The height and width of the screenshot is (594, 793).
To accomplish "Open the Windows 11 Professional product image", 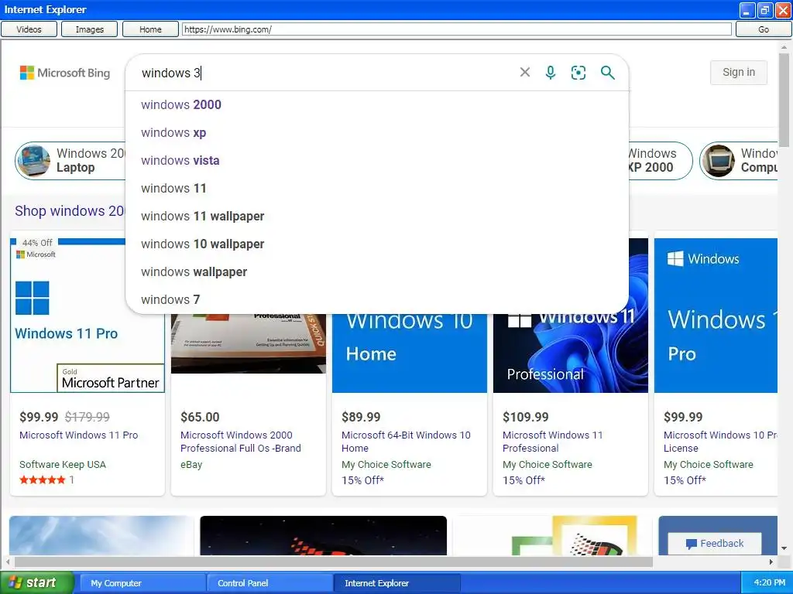I will [x=571, y=353].
